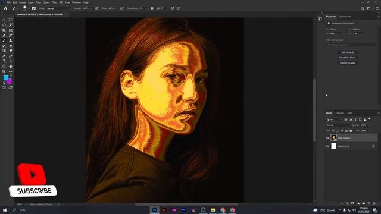Image resolution: width=381 pixels, height=214 pixels.
Task: Toggle Lock all for the layer
Action: (x=351, y=131)
